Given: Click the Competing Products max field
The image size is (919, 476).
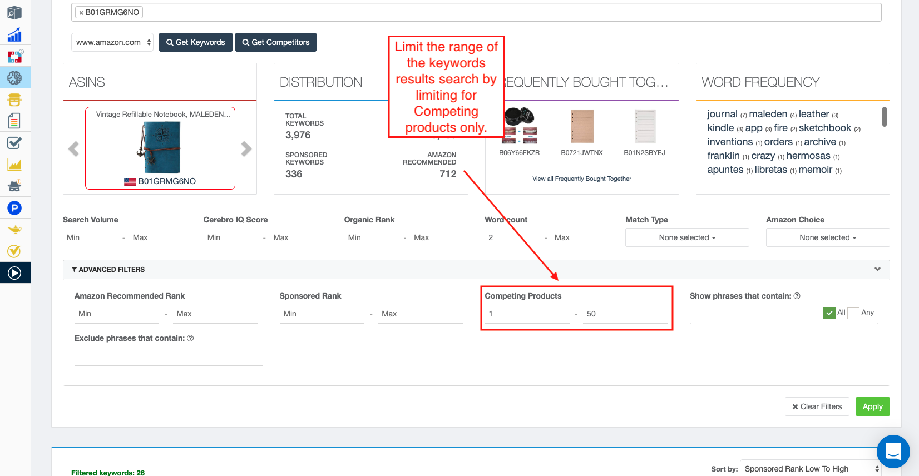Looking at the screenshot, I should [x=625, y=314].
